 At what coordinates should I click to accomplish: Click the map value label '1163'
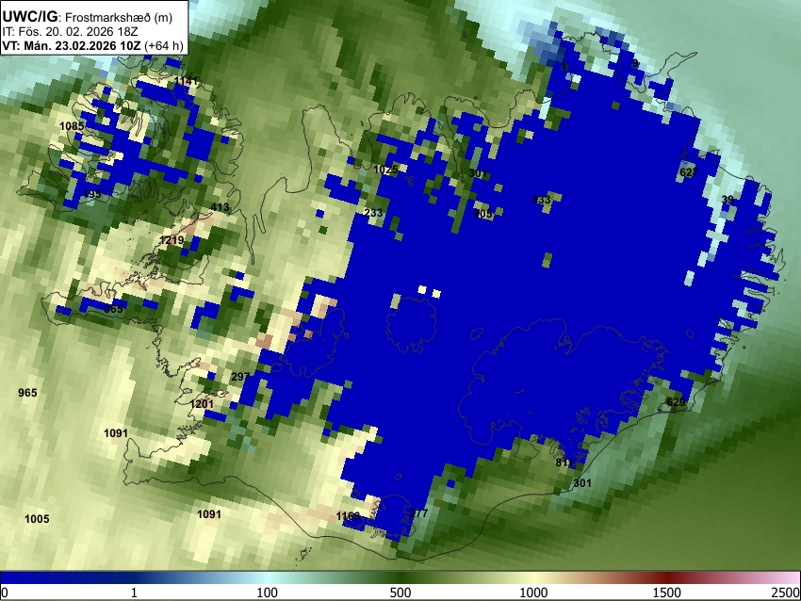pyautogui.click(x=349, y=516)
